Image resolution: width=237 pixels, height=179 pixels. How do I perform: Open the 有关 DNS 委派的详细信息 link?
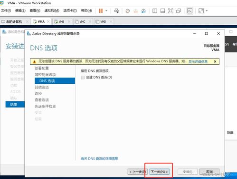(x=99, y=159)
